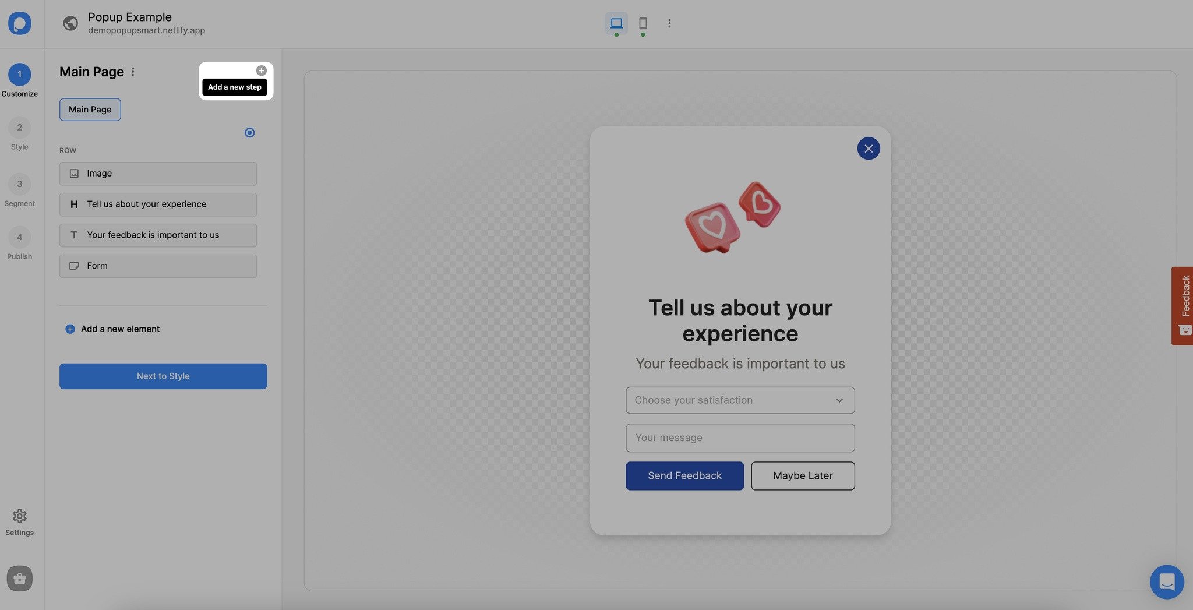
Task: Switch preview to mobile view
Action: (x=643, y=23)
